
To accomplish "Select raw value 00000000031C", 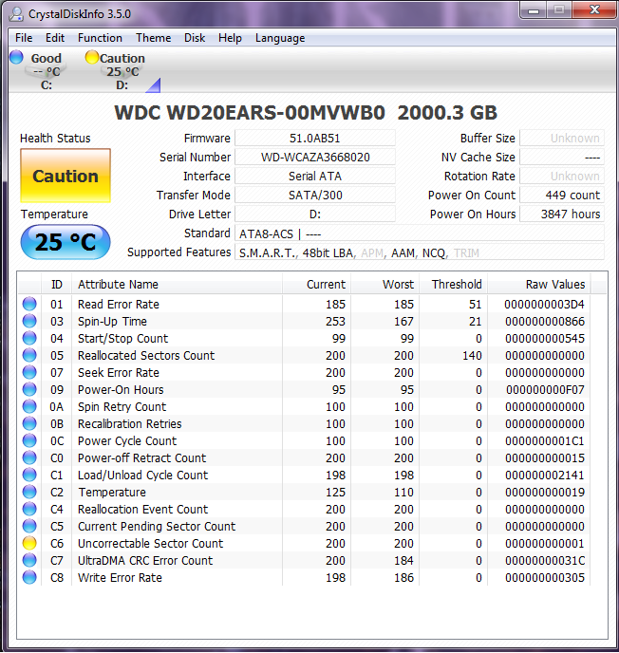I will [x=545, y=561].
